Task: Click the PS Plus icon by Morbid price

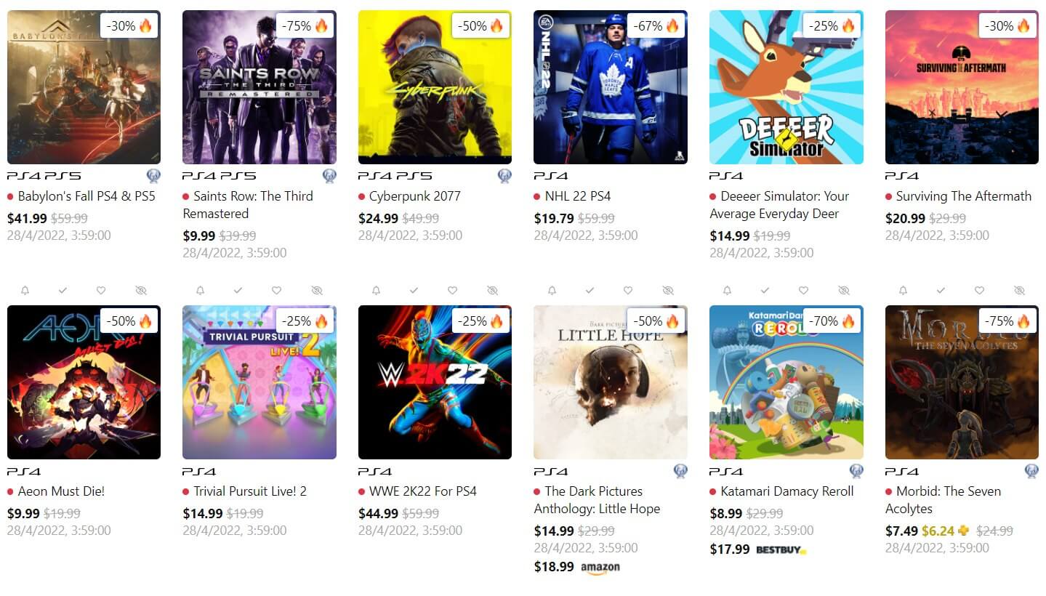Action: pos(964,531)
